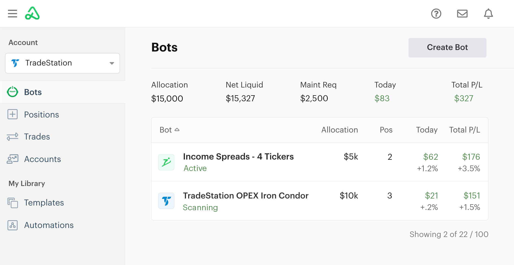Click the $83 Today summary value
The width and height of the screenshot is (514, 265).
click(382, 98)
